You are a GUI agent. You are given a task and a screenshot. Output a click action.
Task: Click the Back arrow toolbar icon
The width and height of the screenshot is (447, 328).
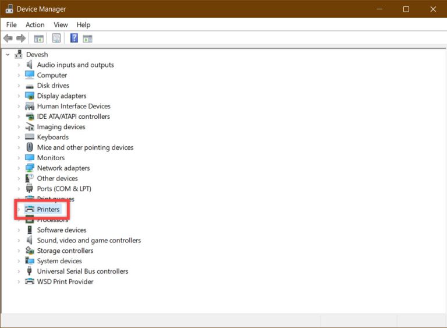[x=8, y=38]
